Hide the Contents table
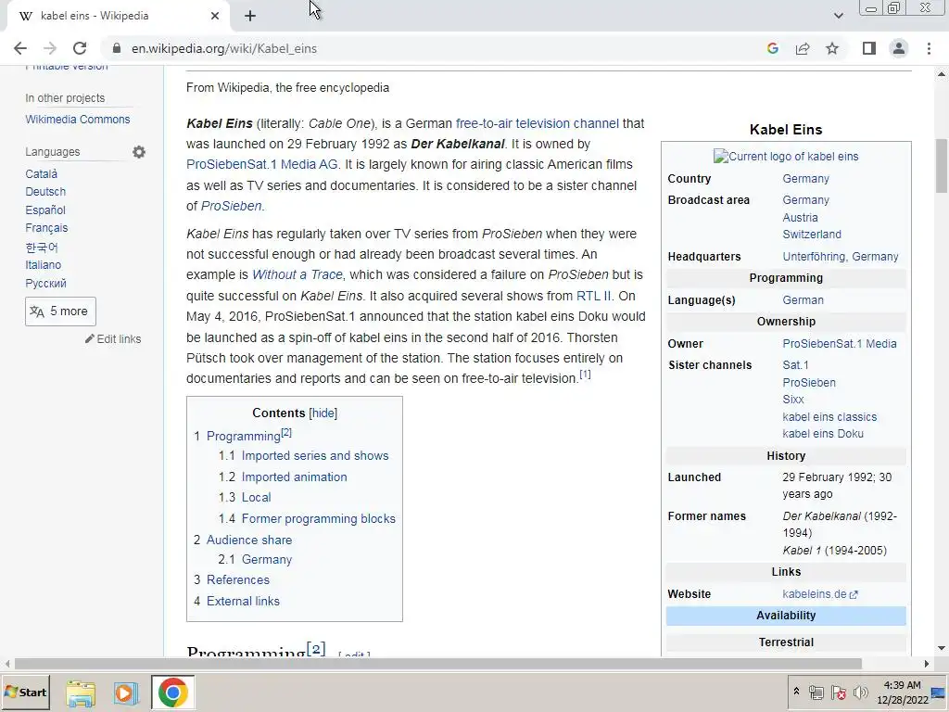 point(323,413)
